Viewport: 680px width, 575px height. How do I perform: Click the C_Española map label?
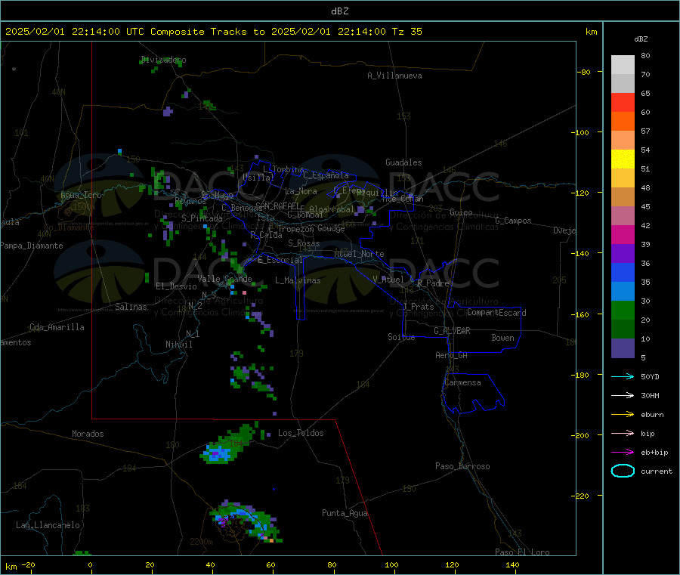click(x=326, y=175)
